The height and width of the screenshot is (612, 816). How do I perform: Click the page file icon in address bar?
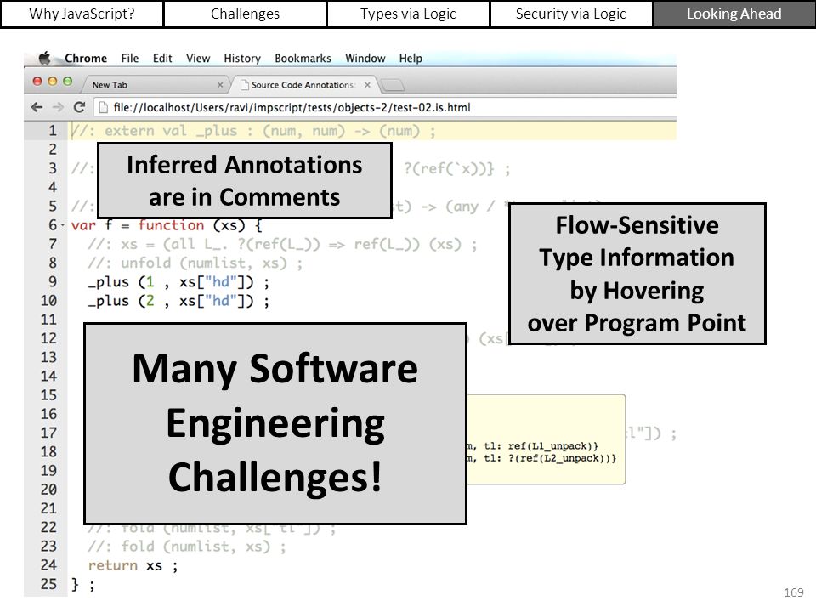click(104, 107)
